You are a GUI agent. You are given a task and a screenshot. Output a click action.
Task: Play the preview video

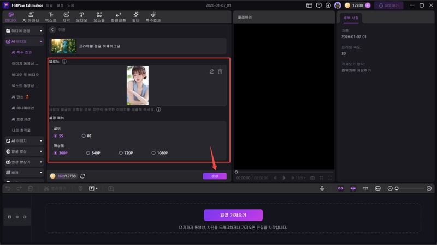coord(284,178)
